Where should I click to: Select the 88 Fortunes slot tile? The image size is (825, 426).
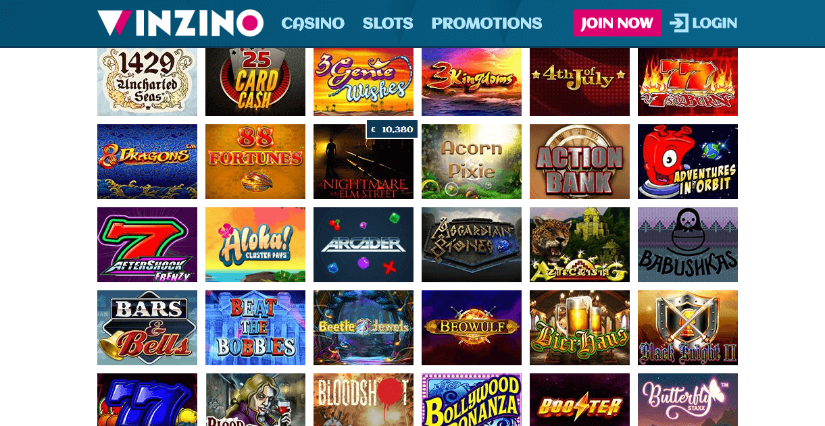coord(255,162)
